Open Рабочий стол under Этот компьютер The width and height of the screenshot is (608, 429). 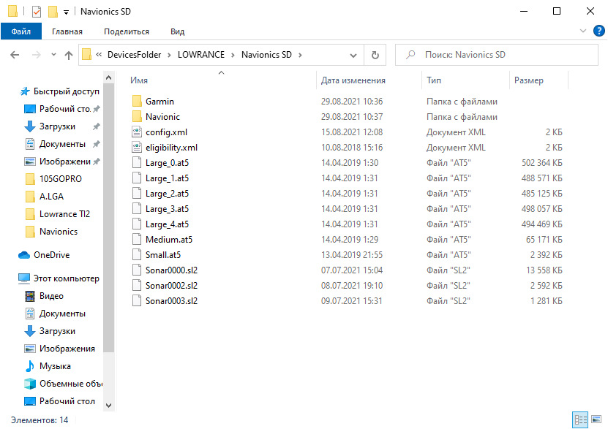pyautogui.click(x=67, y=401)
